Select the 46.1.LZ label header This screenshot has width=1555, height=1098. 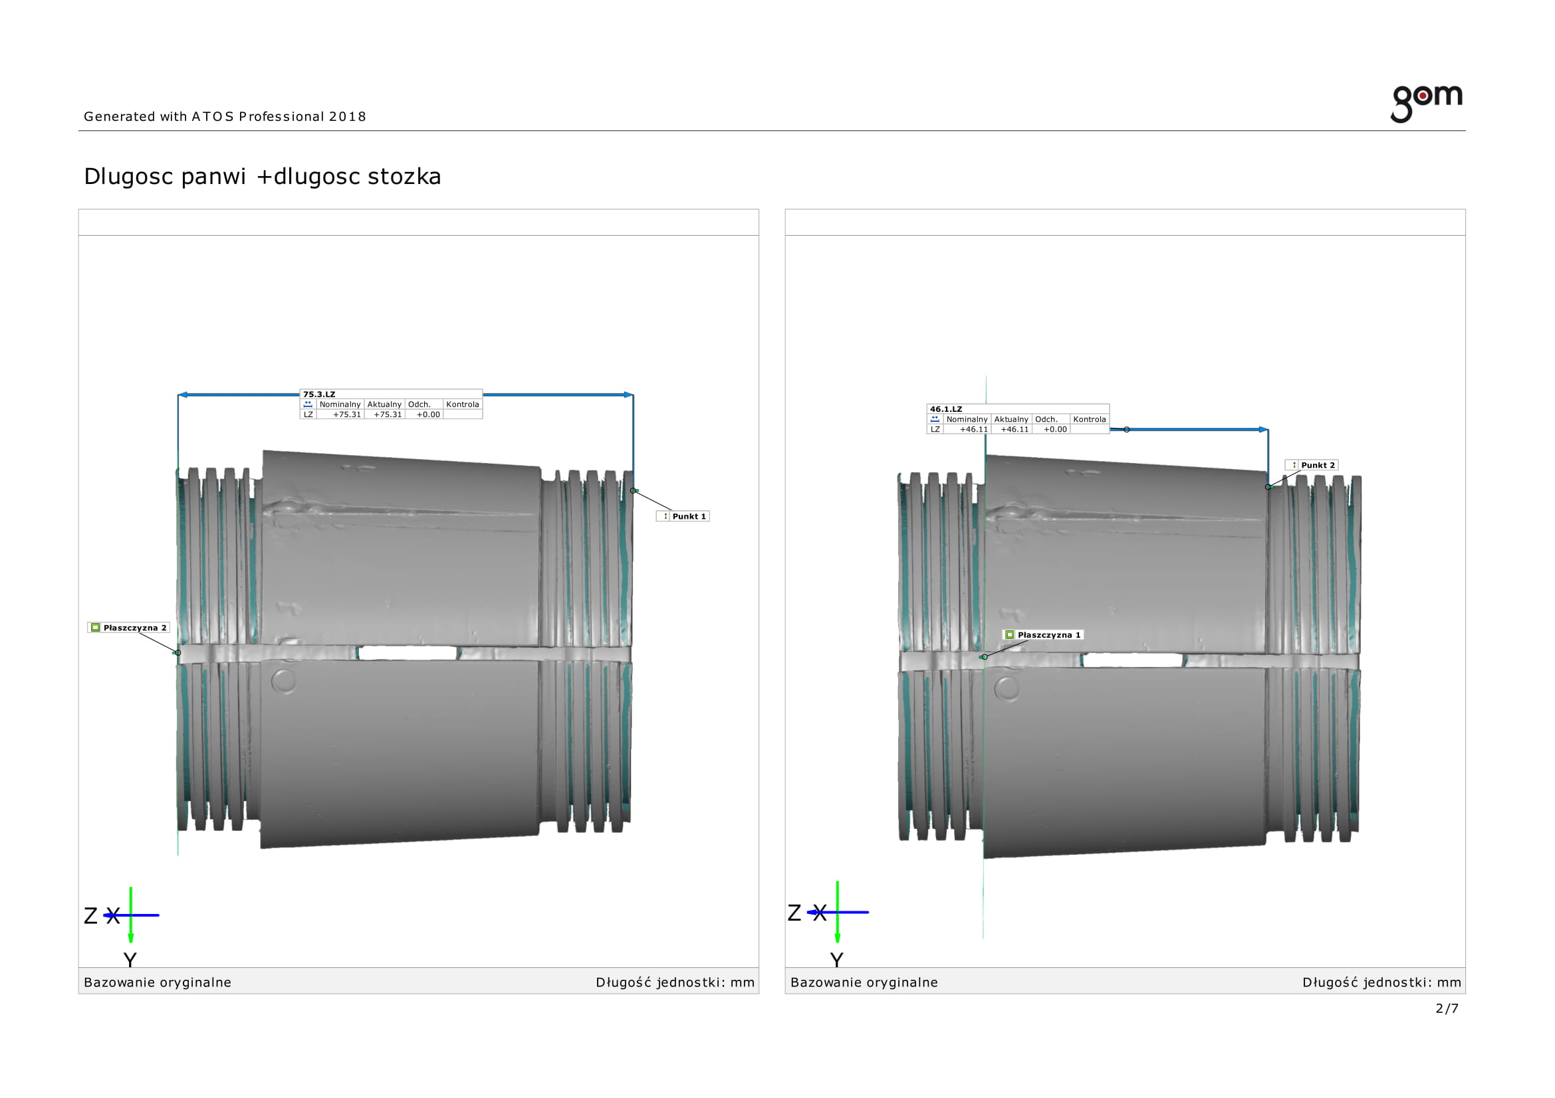point(1018,409)
